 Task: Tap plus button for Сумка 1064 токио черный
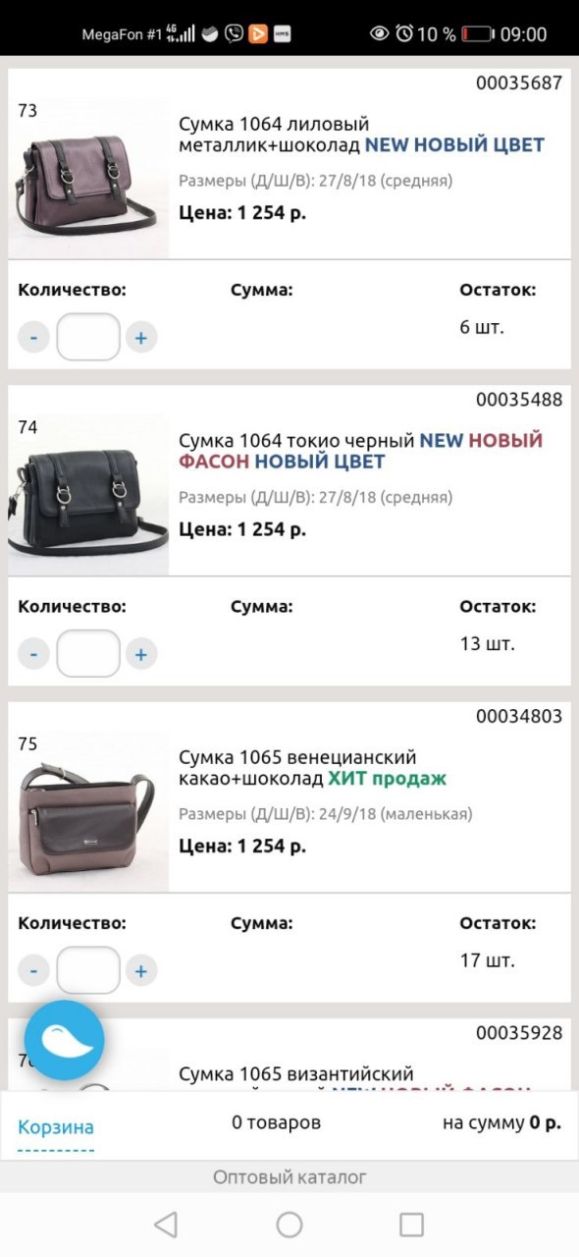140,654
